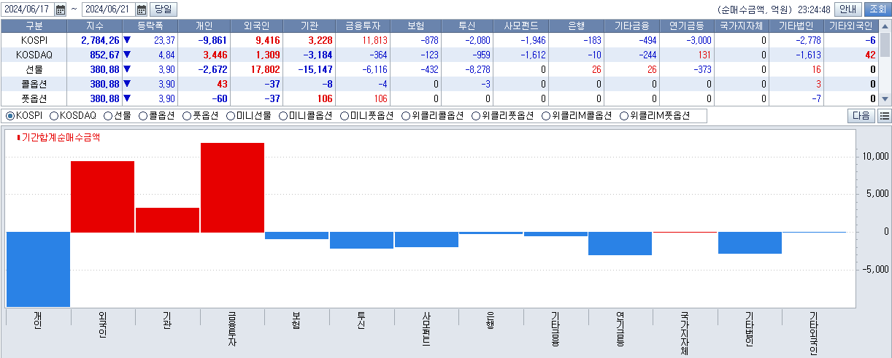The height and width of the screenshot is (358, 892).
Task: Click the 10,000 y-axis label
Action: pos(876,156)
